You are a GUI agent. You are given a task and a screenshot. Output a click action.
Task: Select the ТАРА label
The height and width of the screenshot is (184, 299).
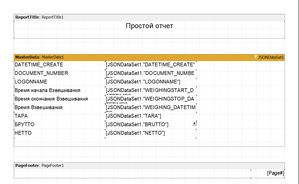tap(21, 116)
